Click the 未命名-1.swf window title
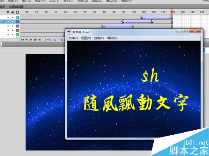The image size is (209, 156). coord(81,32)
